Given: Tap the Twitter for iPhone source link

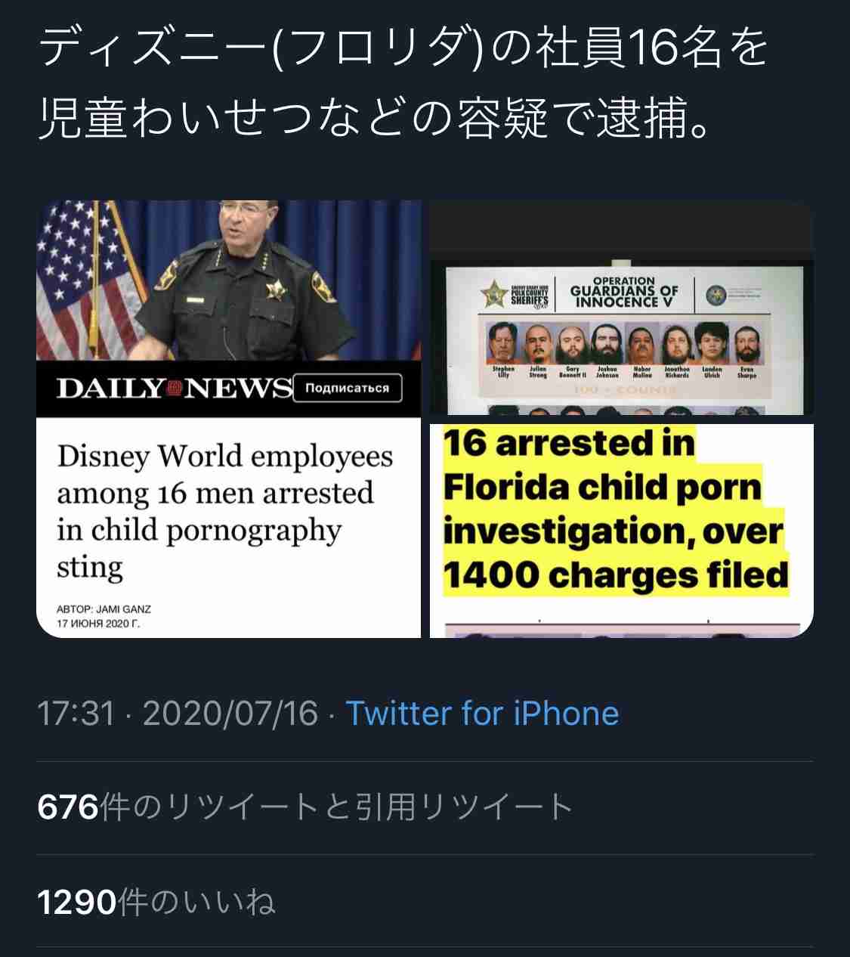Looking at the screenshot, I should 482,714.
